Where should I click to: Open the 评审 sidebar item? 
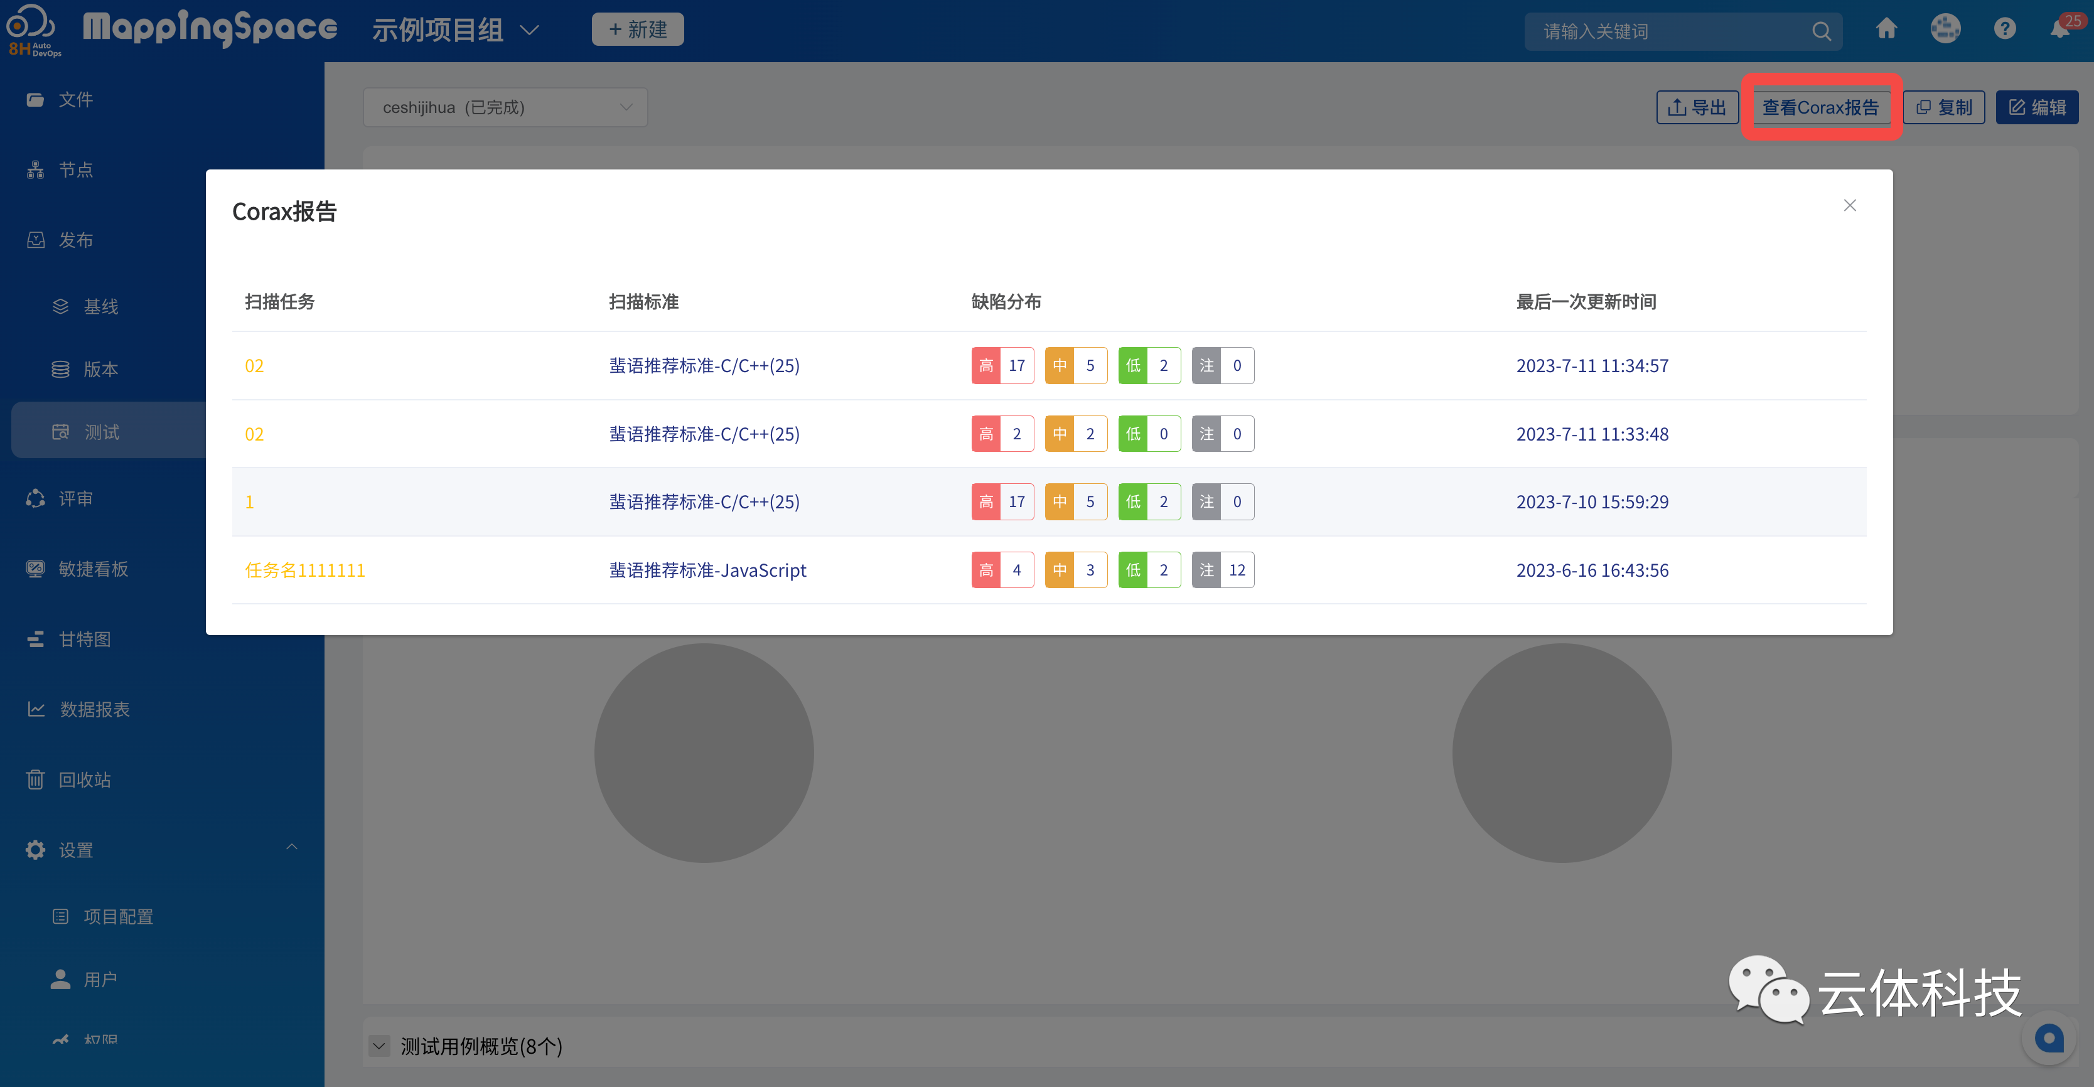pyautogui.click(x=75, y=499)
